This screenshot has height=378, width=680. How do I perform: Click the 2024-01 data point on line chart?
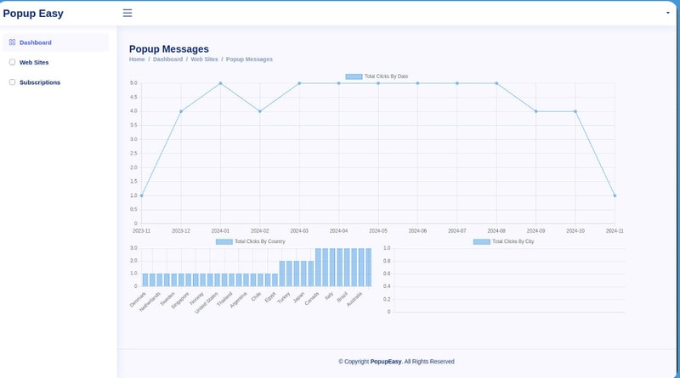tap(220, 83)
